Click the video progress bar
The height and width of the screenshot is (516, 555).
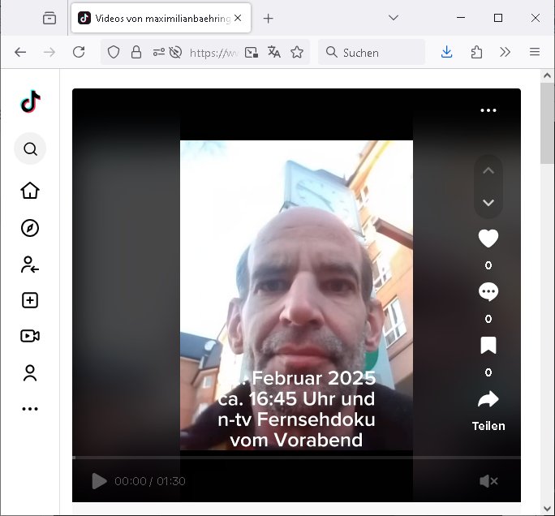[x=296, y=458]
